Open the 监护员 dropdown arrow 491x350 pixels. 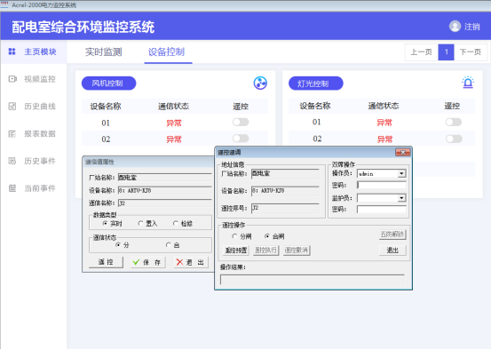(401, 198)
